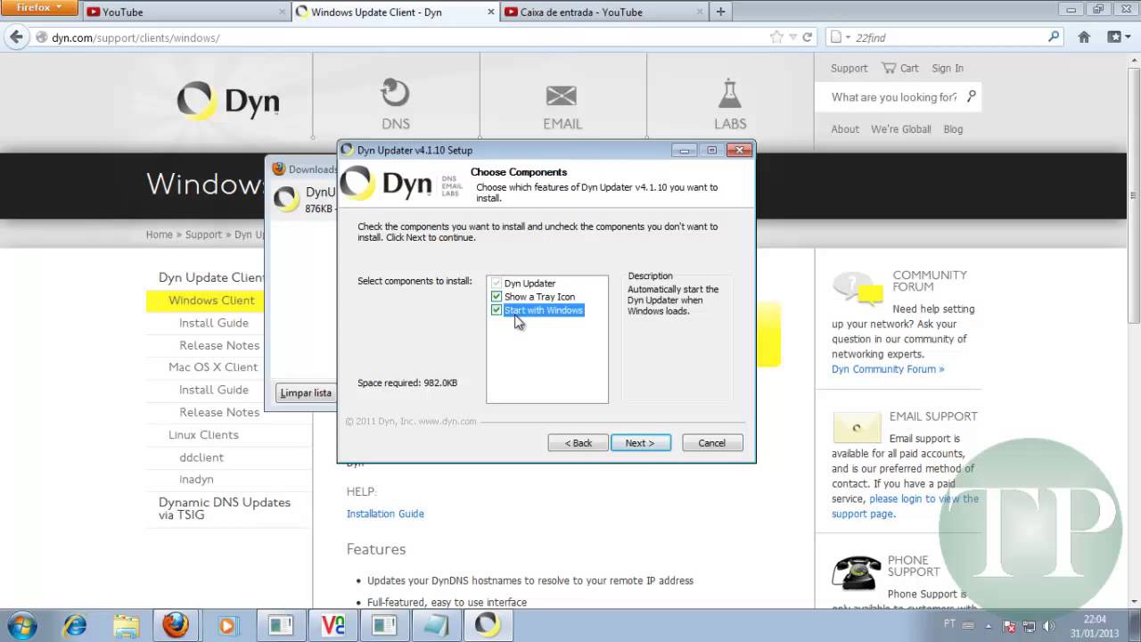
Task: Select Install Guide under Windows Client
Action: [x=213, y=323]
